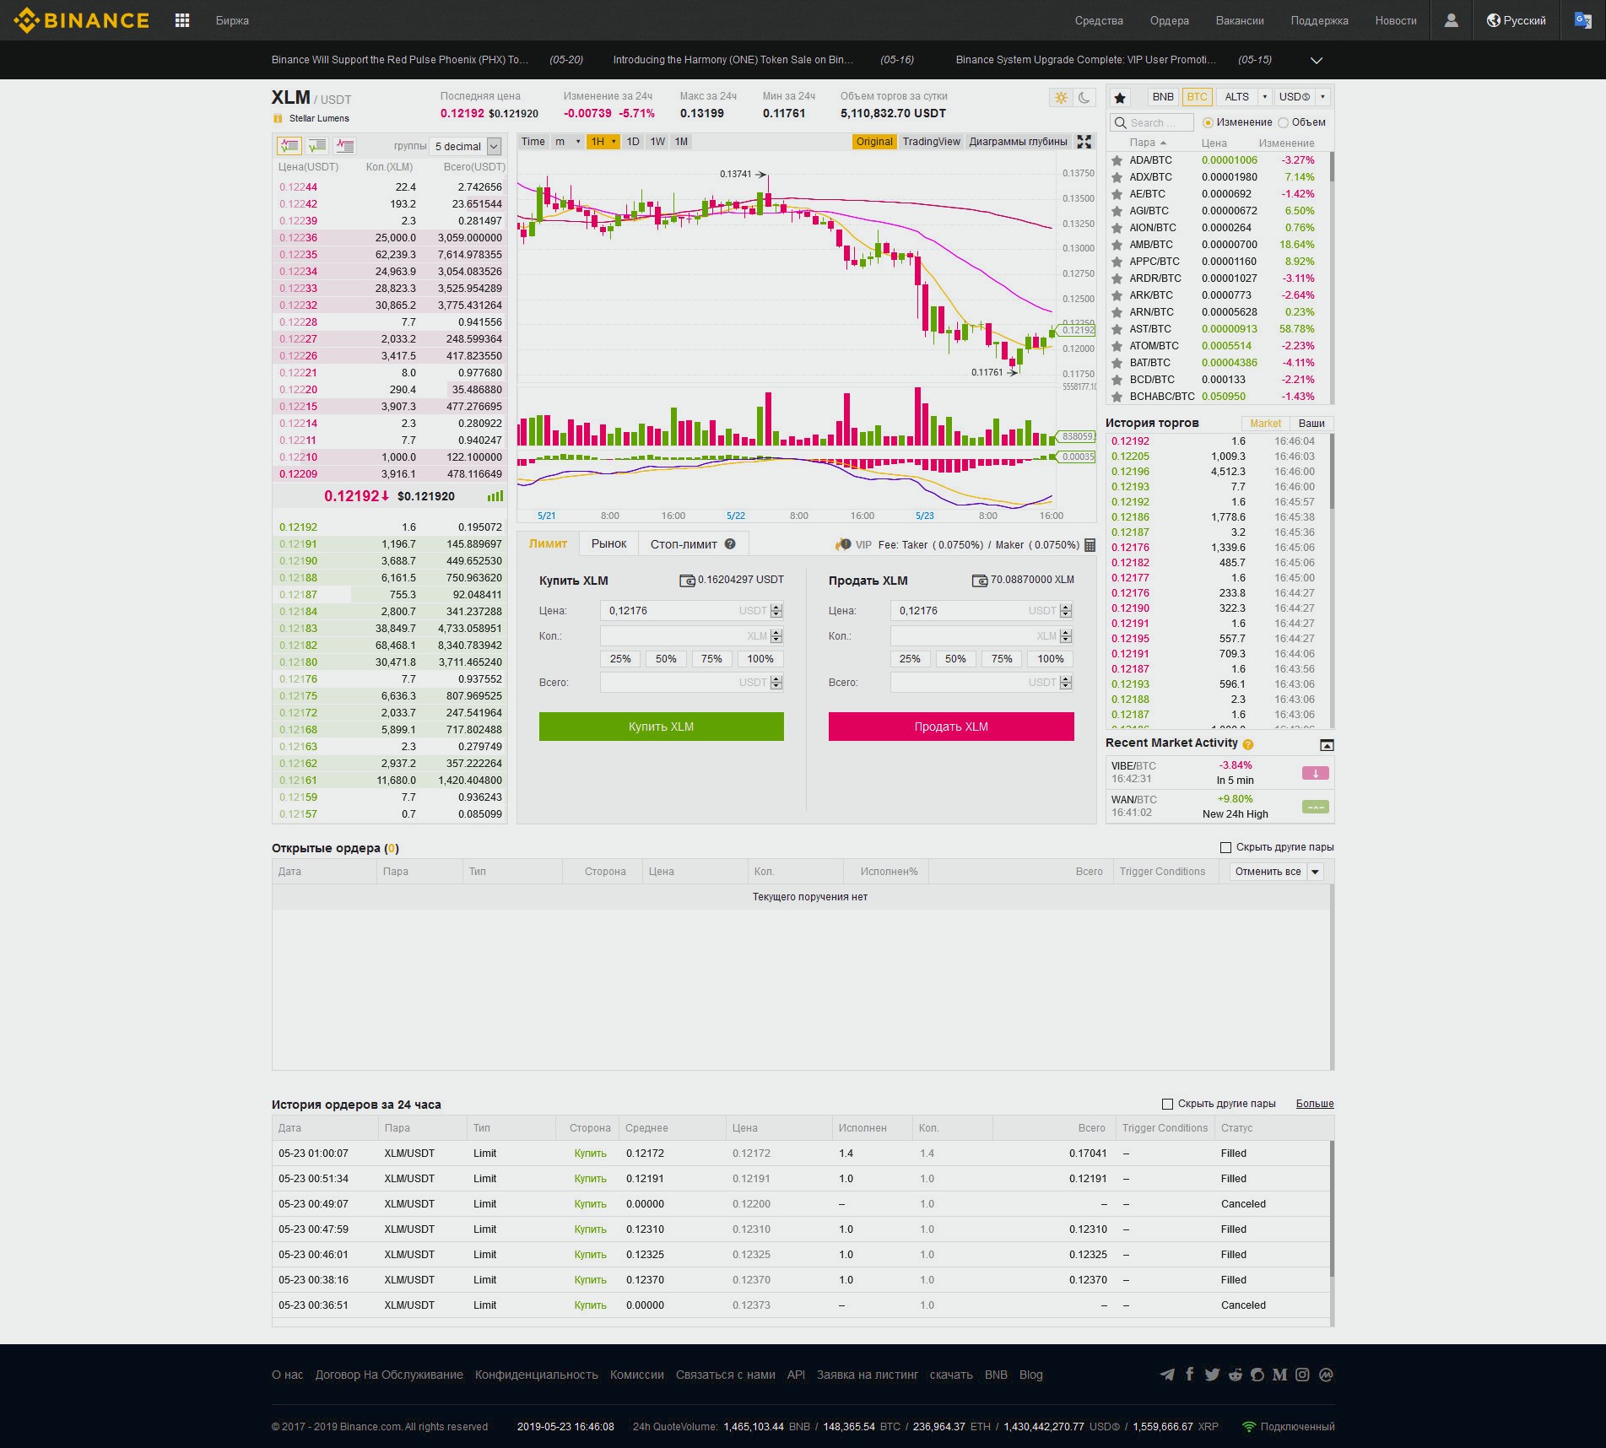Sort pairs by Пара column
The image size is (1606, 1448).
click(x=1147, y=143)
